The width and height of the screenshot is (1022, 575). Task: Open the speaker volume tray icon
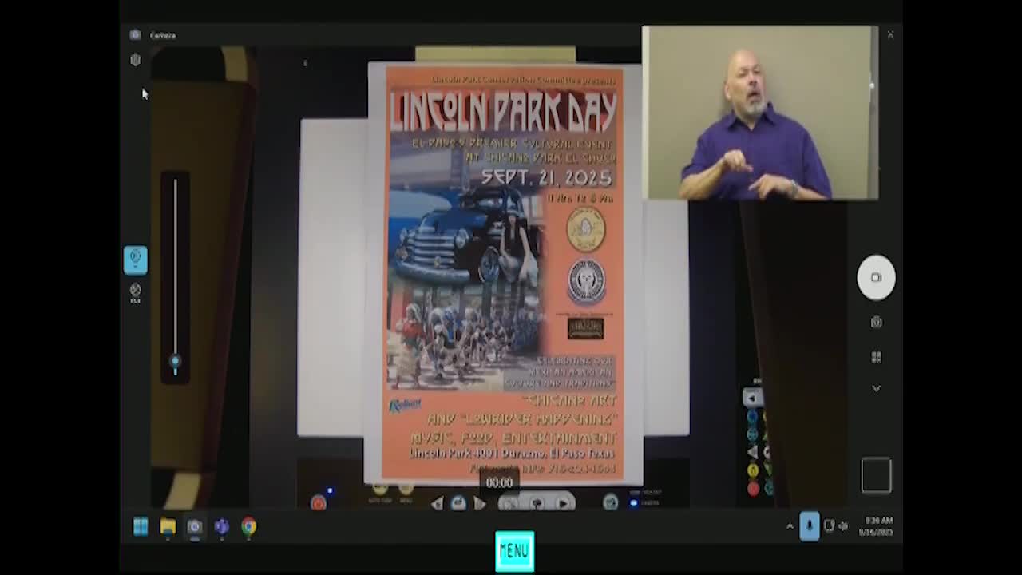[843, 526]
